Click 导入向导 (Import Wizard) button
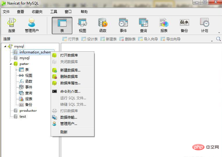This screenshot has height=157, width=222. pyautogui.click(x=148, y=39)
